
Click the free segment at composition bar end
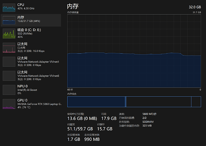pos(196,102)
